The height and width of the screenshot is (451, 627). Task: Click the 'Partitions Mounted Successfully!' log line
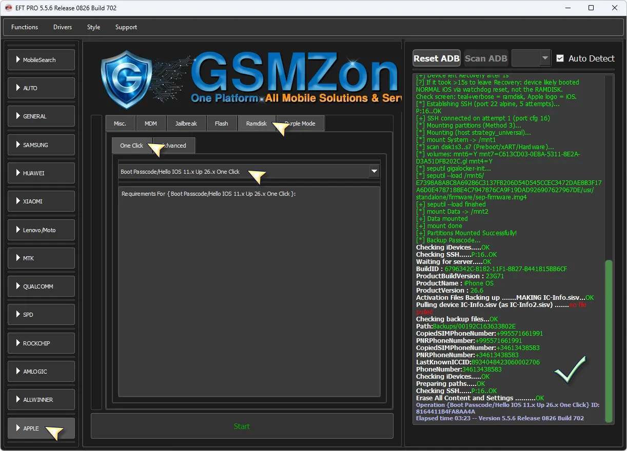pyautogui.click(x=466, y=233)
